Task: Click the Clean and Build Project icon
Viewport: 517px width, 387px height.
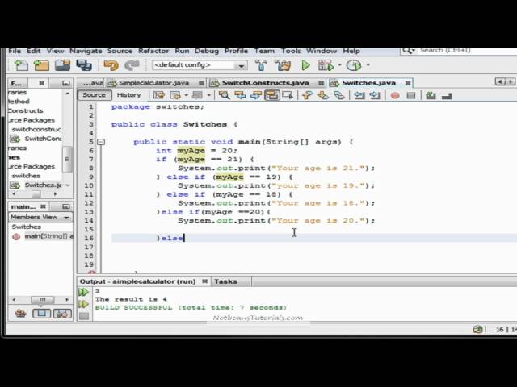Action: point(283,65)
